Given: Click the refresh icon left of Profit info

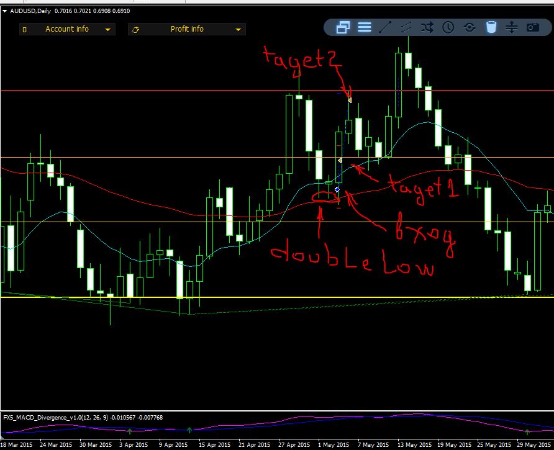Looking at the screenshot, I should (x=135, y=30).
